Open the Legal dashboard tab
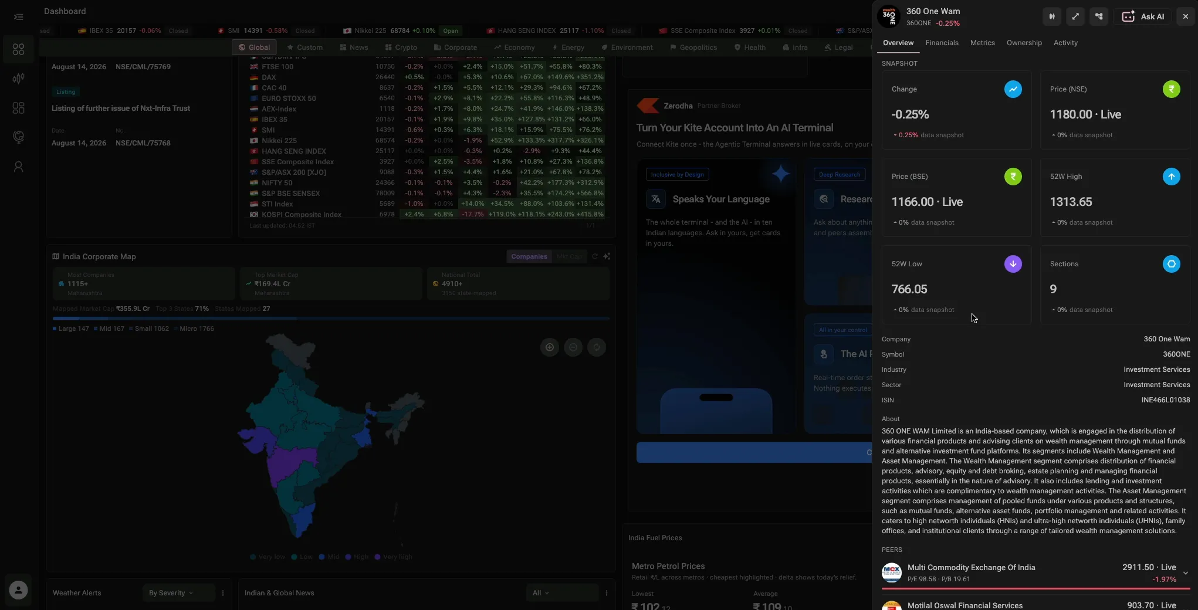 point(838,48)
